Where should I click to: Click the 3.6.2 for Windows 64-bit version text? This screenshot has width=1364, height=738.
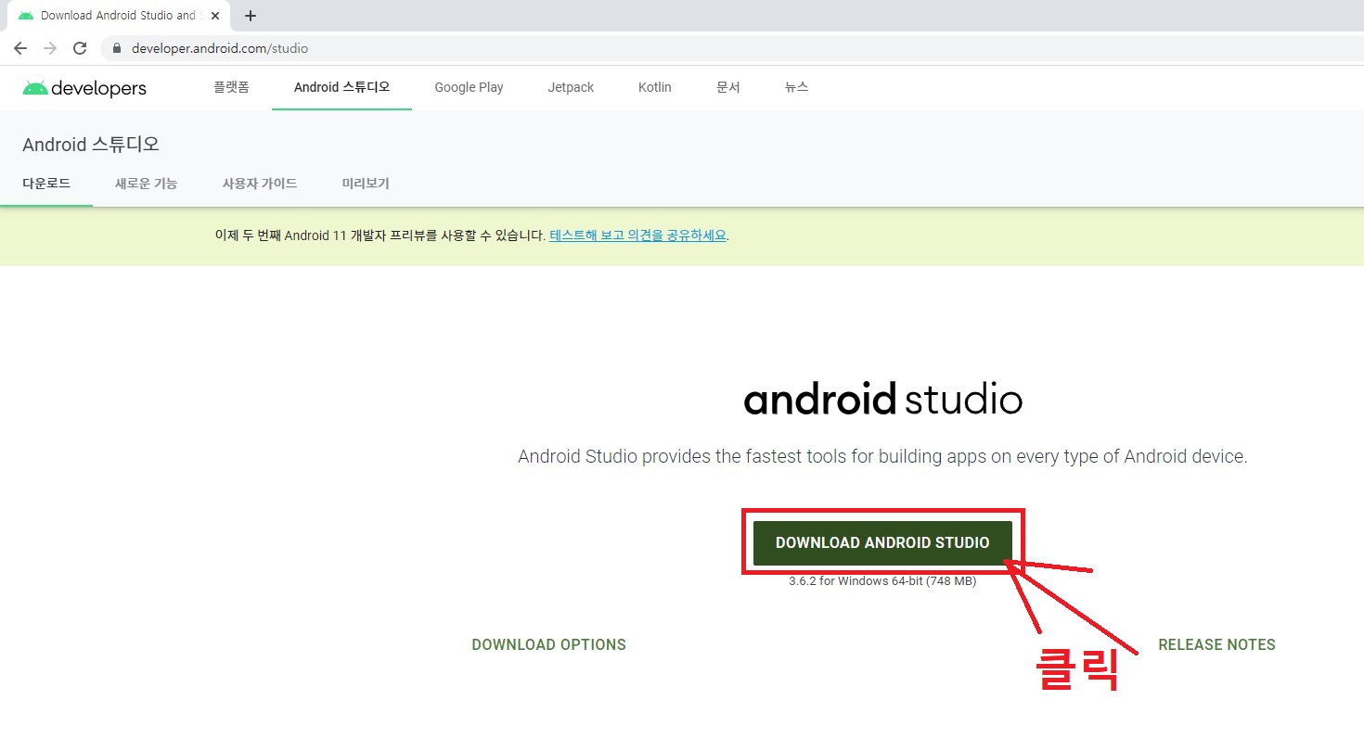[882, 581]
